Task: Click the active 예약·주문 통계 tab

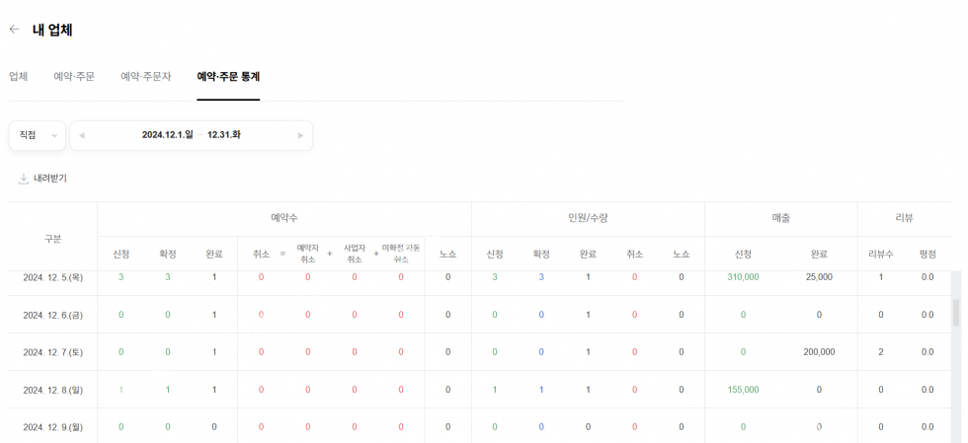Action: click(228, 77)
